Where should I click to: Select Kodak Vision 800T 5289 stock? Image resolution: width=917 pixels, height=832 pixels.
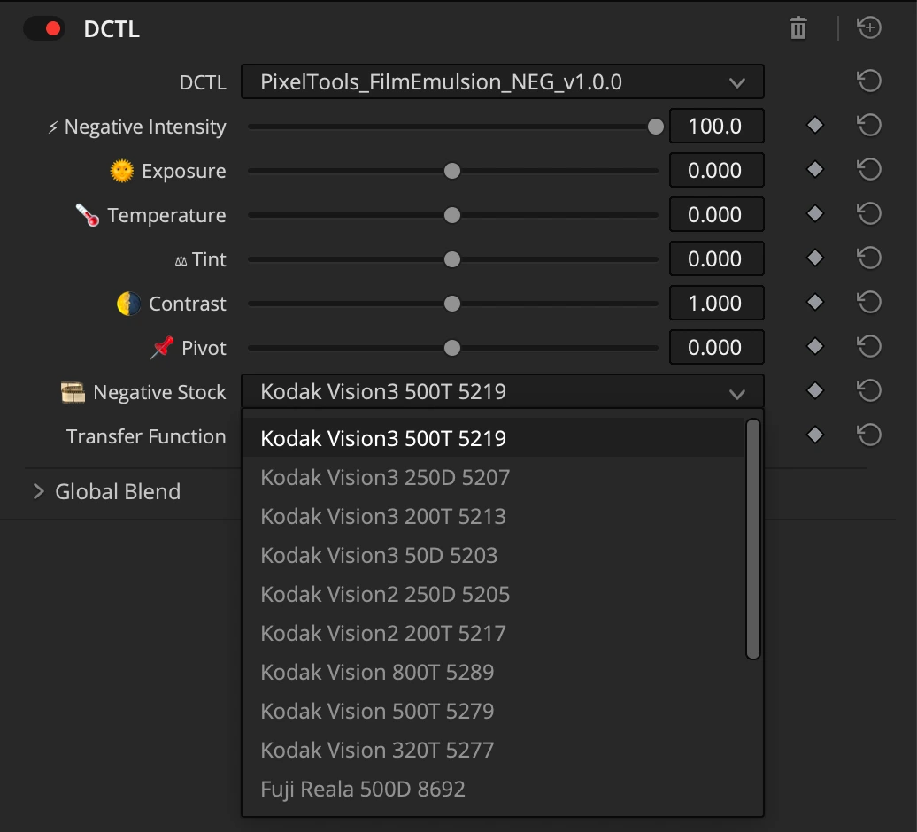tap(493, 672)
